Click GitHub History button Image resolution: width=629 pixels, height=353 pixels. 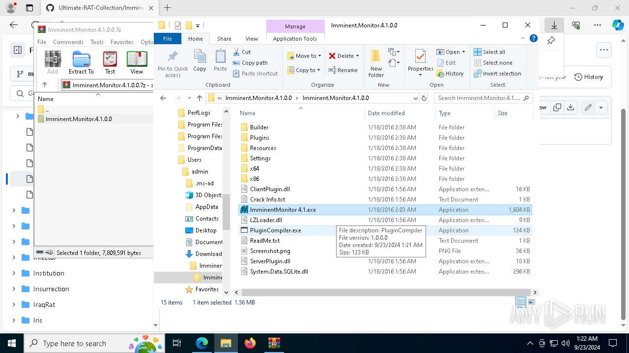[589, 77]
